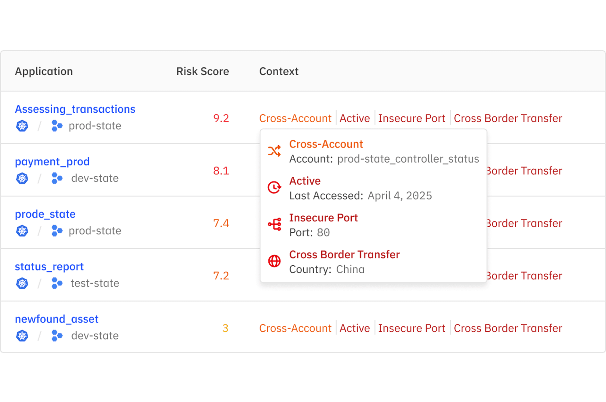Sort by the Risk Score column header
This screenshot has width=606, height=402.
pos(203,71)
